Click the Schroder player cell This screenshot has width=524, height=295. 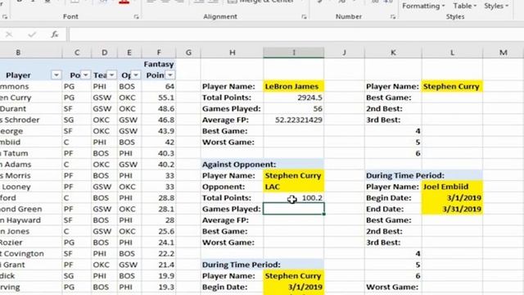[31, 120]
